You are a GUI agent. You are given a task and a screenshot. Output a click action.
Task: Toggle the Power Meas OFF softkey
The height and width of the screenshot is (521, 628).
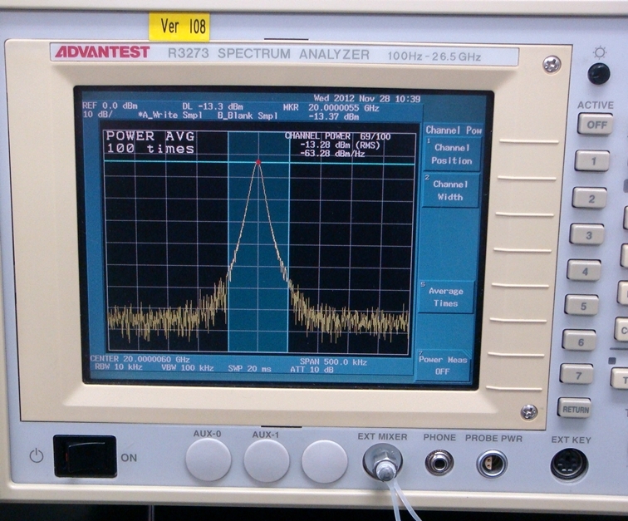click(x=443, y=365)
